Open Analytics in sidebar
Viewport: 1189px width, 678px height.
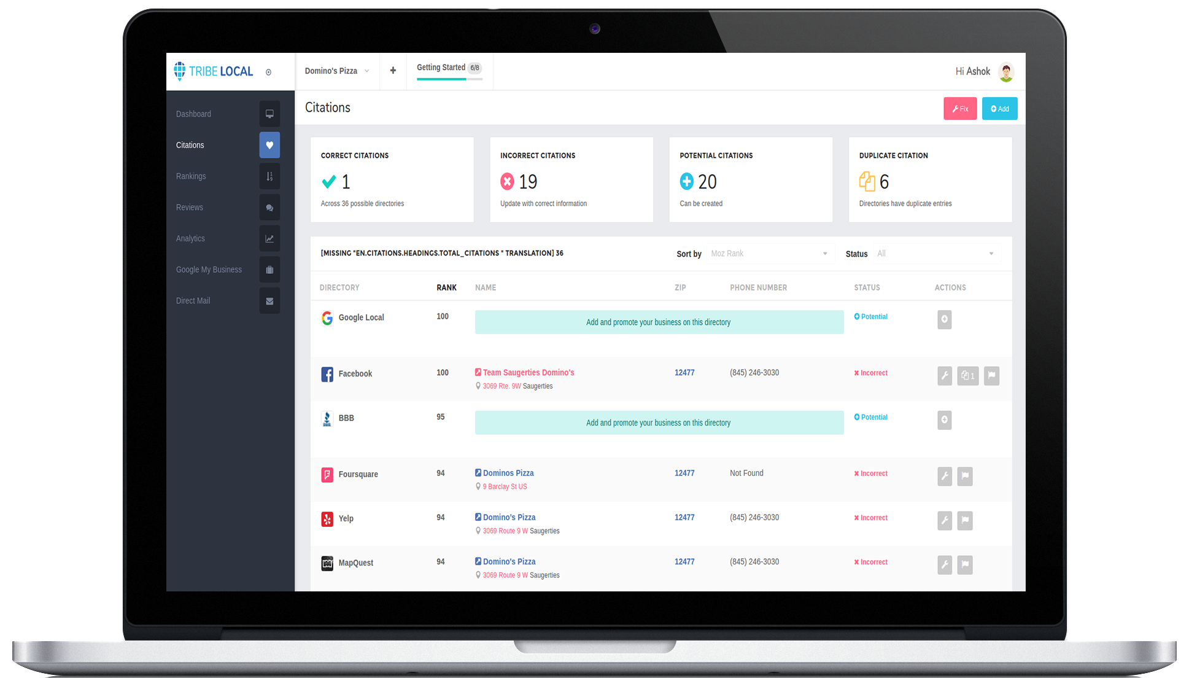(190, 239)
